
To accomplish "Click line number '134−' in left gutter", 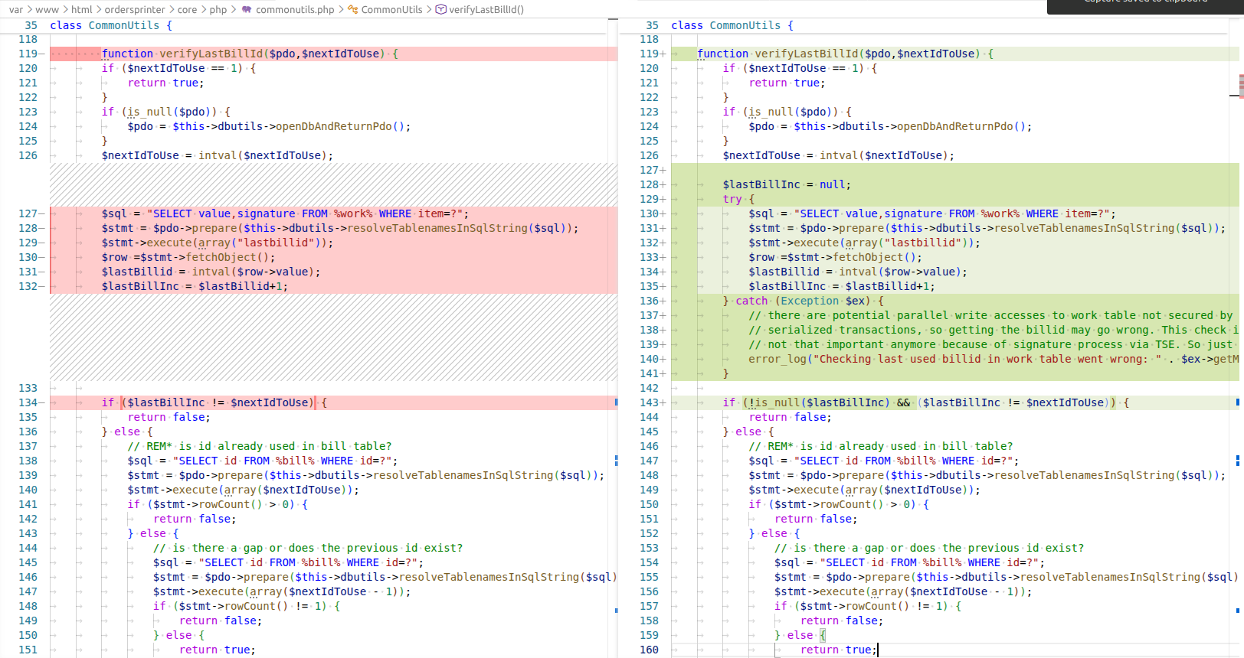I will pyautogui.click(x=30, y=402).
